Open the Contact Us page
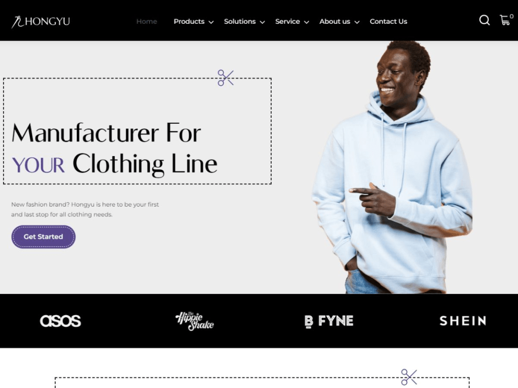 click(x=388, y=21)
